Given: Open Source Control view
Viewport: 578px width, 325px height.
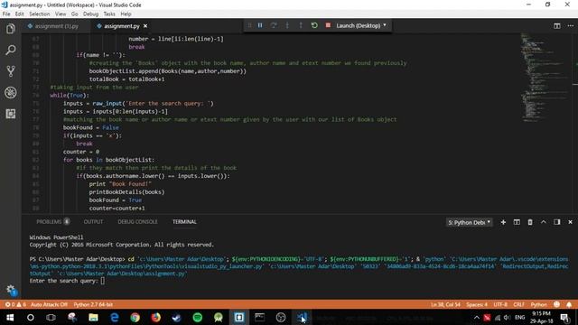Looking at the screenshot, I should [11, 71].
